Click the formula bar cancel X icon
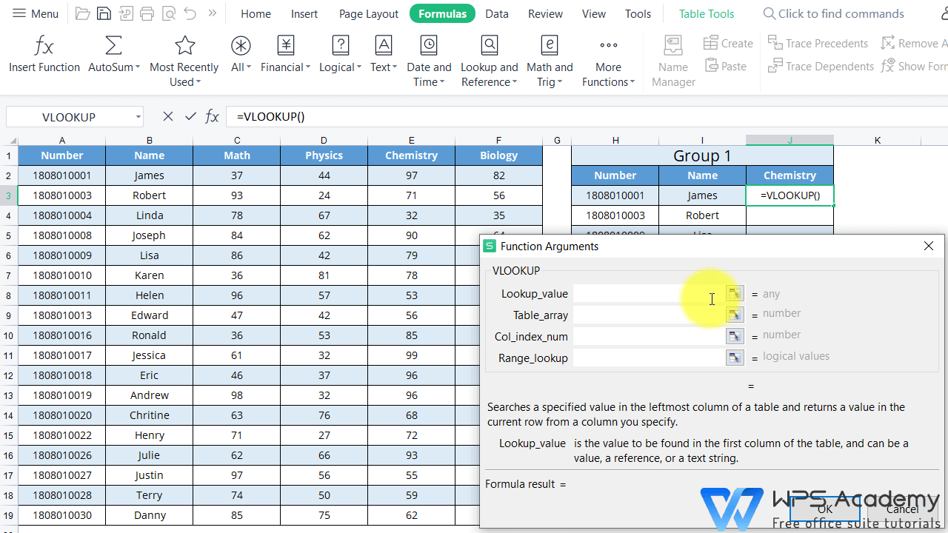 168,116
